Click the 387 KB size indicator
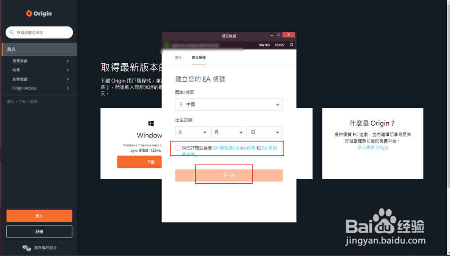The width and height of the screenshot is (450, 256). 264,45
